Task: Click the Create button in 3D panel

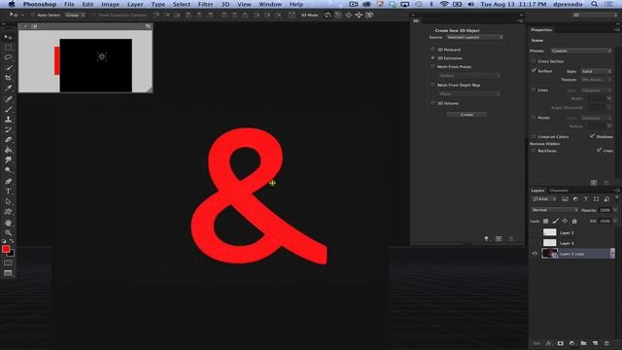Action: point(466,115)
